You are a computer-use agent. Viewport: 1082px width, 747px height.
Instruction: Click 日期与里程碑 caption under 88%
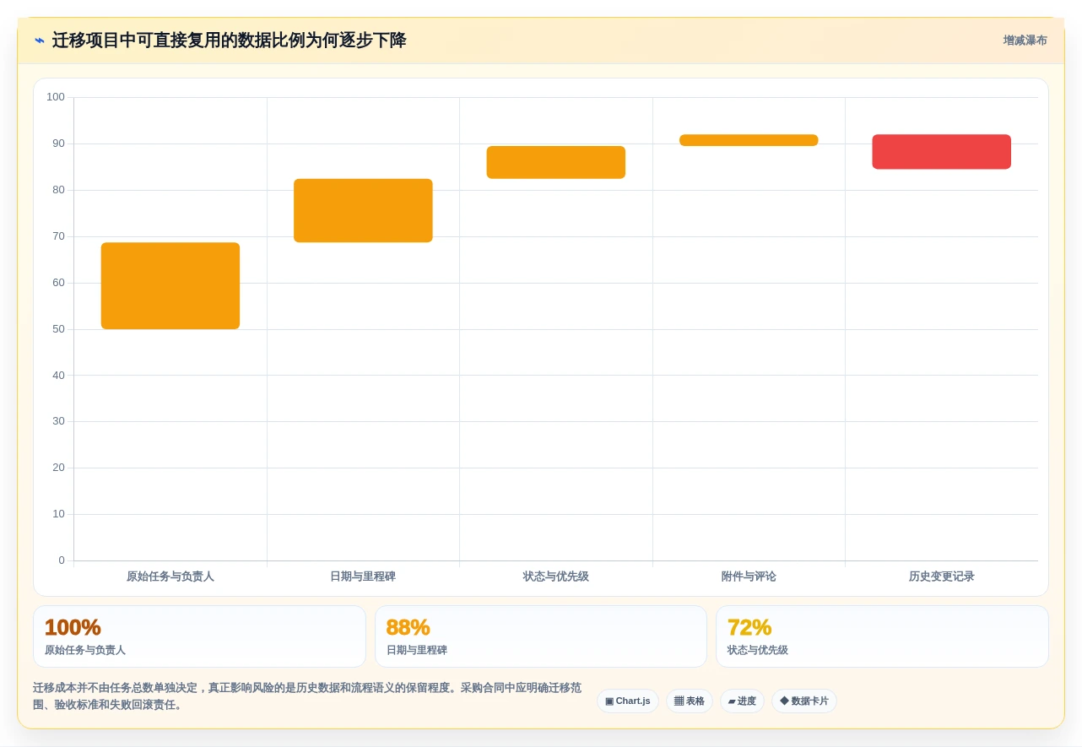pyautogui.click(x=417, y=651)
